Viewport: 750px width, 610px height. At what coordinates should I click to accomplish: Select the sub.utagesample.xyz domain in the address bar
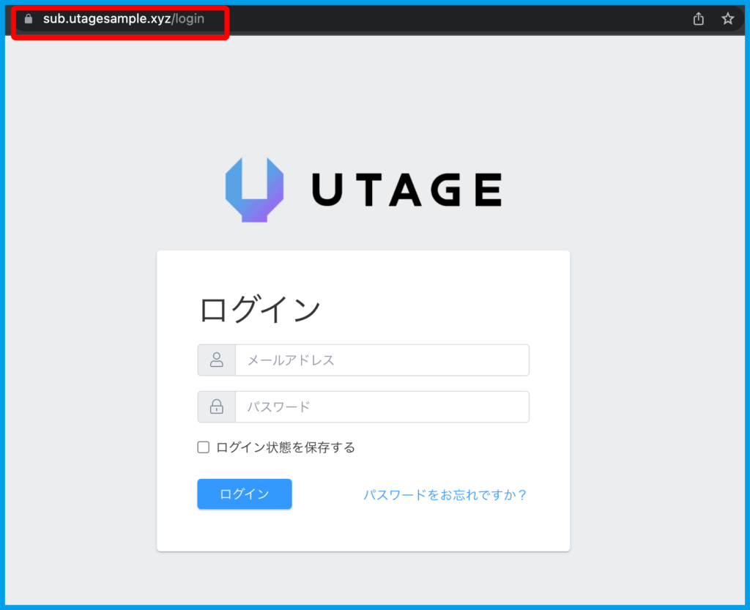(x=105, y=19)
